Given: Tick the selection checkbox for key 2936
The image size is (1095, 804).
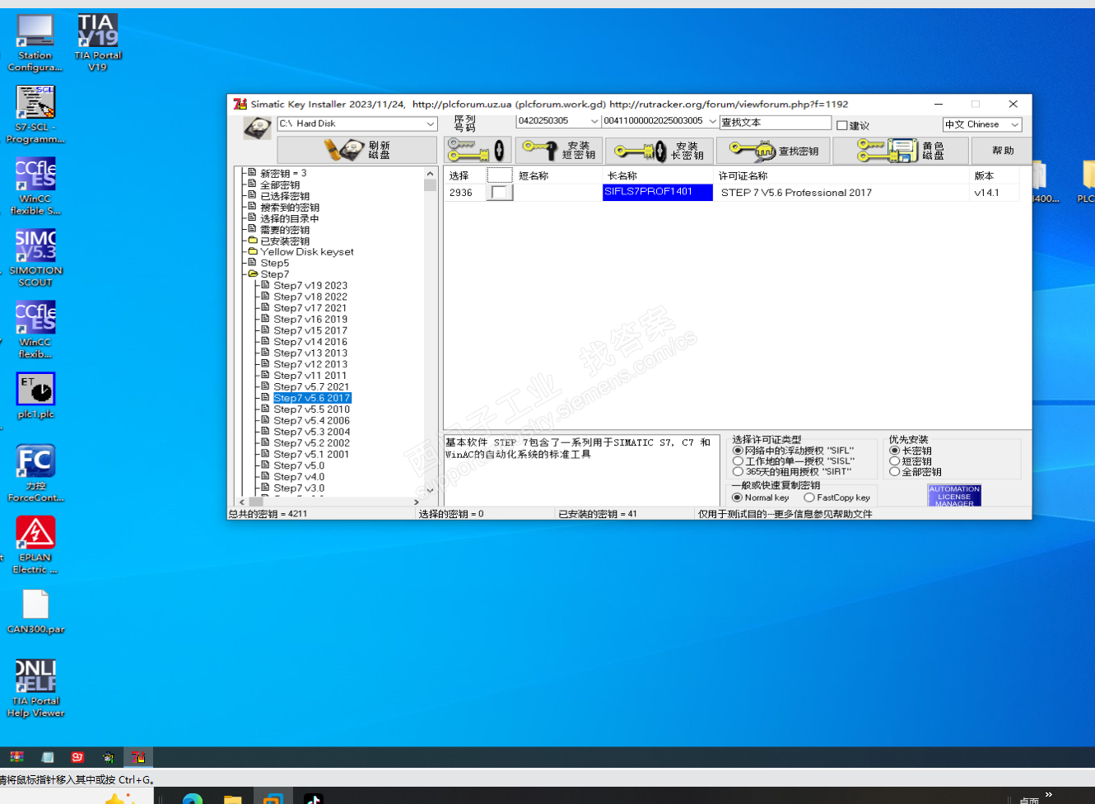Looking at the screenshot, I should (x=499, y=192).
